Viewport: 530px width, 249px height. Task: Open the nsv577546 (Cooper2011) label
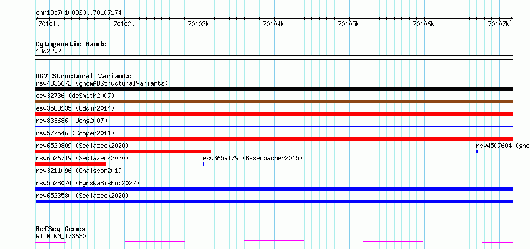pyautogui.click(x=75, y=133)
